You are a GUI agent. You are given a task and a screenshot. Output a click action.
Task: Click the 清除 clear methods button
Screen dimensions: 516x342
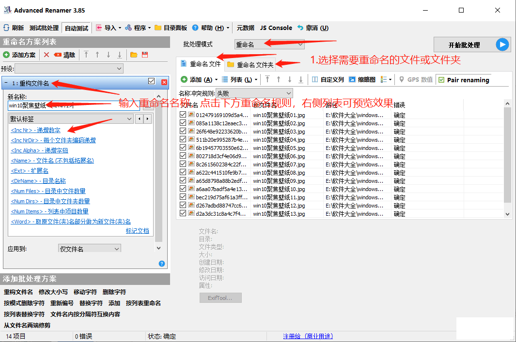pyautogui.click(x=64, y=55)
